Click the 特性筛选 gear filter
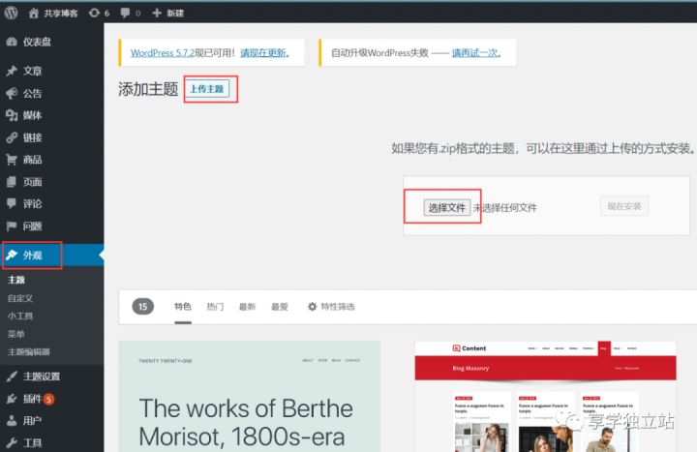Screen dimensions: 697x452 pos(331,307)
